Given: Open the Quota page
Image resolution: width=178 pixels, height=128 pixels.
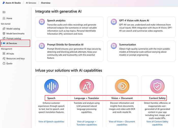Looking at the screenshot, I should [9, 63].
